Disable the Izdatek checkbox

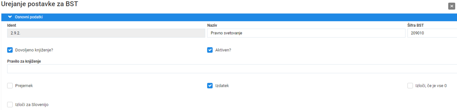(210, 85)
